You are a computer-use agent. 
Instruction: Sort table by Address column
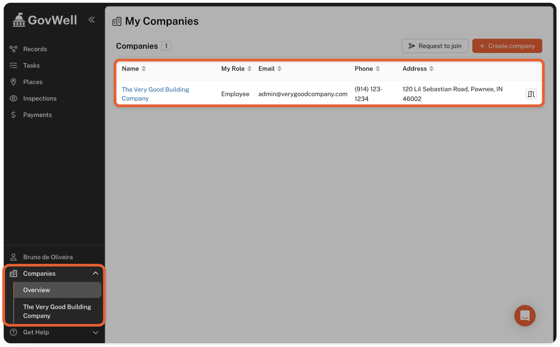[431, 69]
